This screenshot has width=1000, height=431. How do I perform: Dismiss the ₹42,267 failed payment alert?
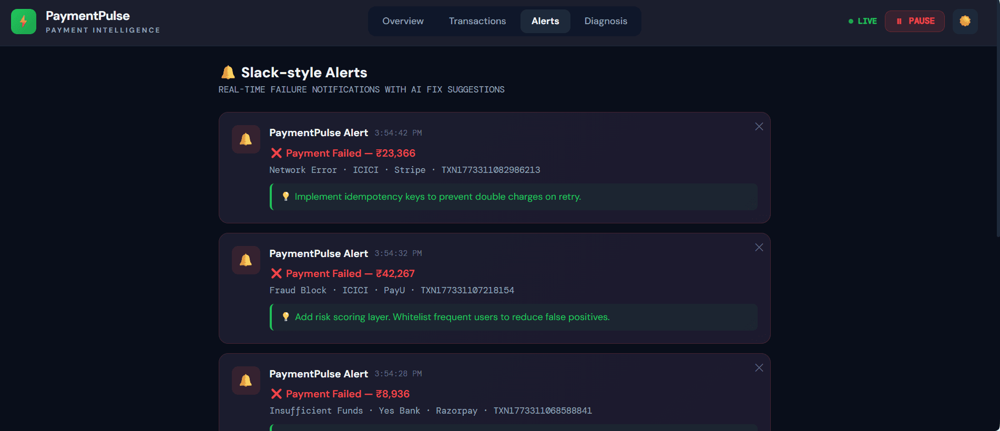tap(759, 248)
